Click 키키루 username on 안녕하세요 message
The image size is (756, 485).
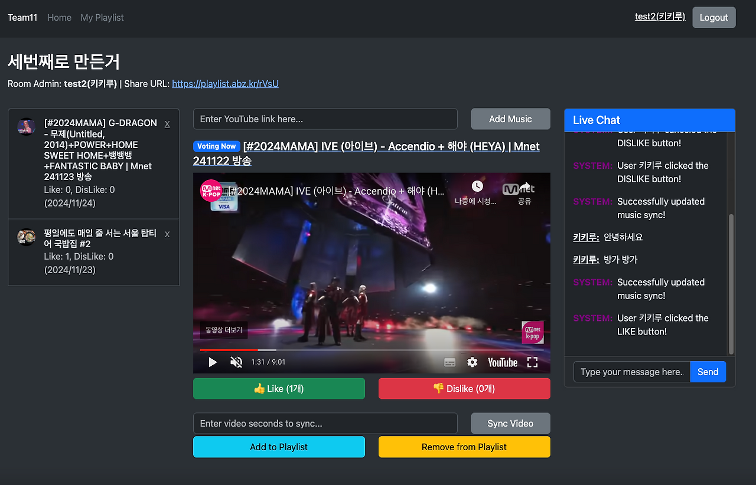586,237
